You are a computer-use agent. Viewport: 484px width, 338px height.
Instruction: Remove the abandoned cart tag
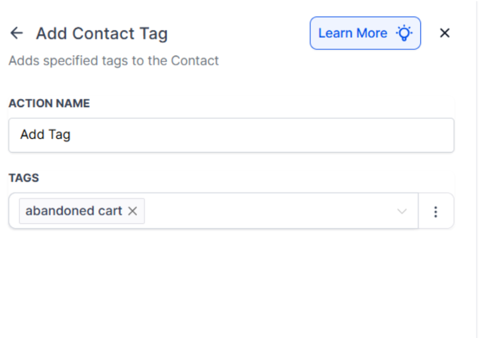click(x=132, y=211)
